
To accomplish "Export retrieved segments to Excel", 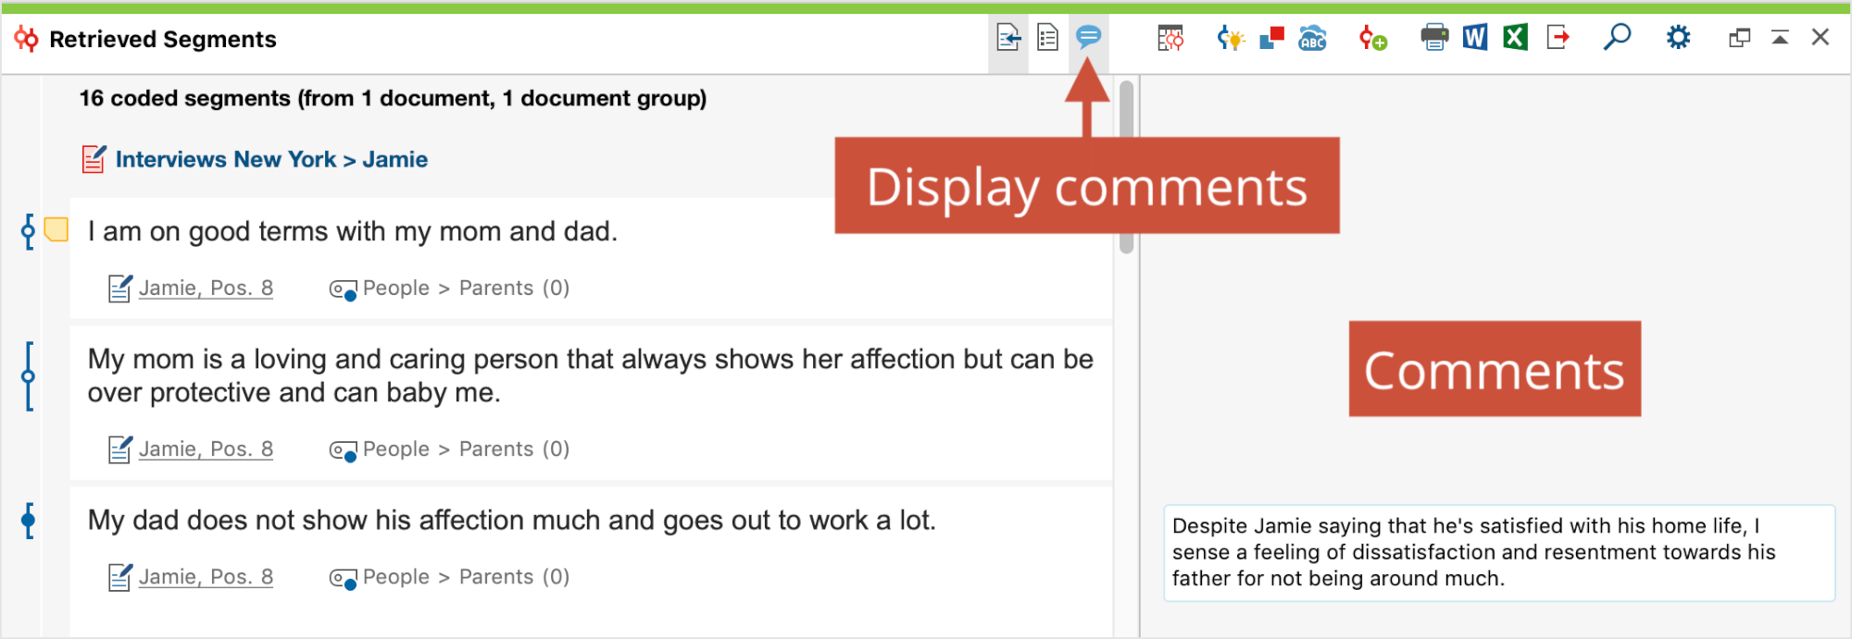I will point(1515,38).
